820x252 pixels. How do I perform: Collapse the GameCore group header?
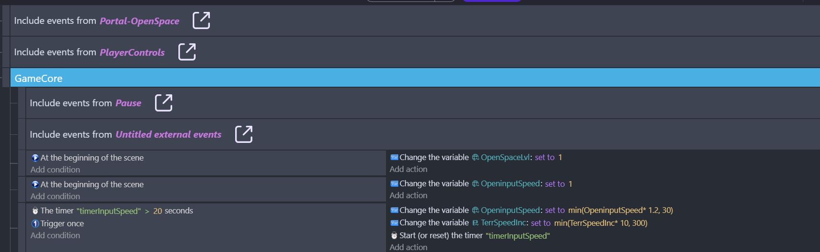38,79
